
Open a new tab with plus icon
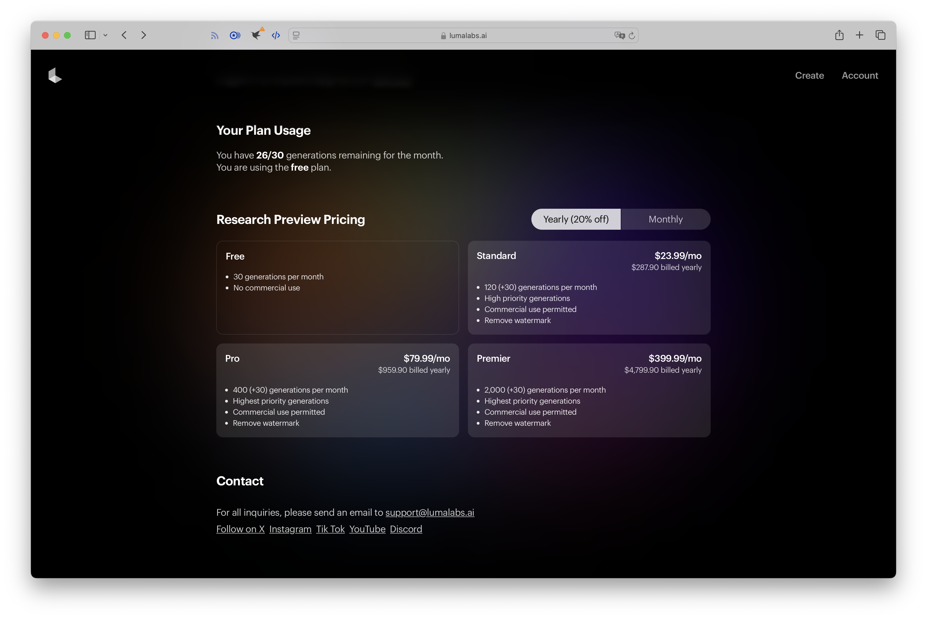coord(859,35)
